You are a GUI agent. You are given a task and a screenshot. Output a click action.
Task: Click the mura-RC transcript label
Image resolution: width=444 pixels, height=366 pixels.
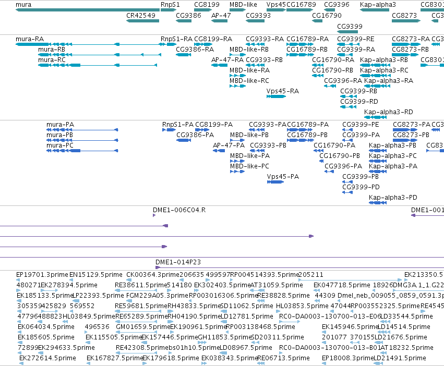[x=52, y=60]
